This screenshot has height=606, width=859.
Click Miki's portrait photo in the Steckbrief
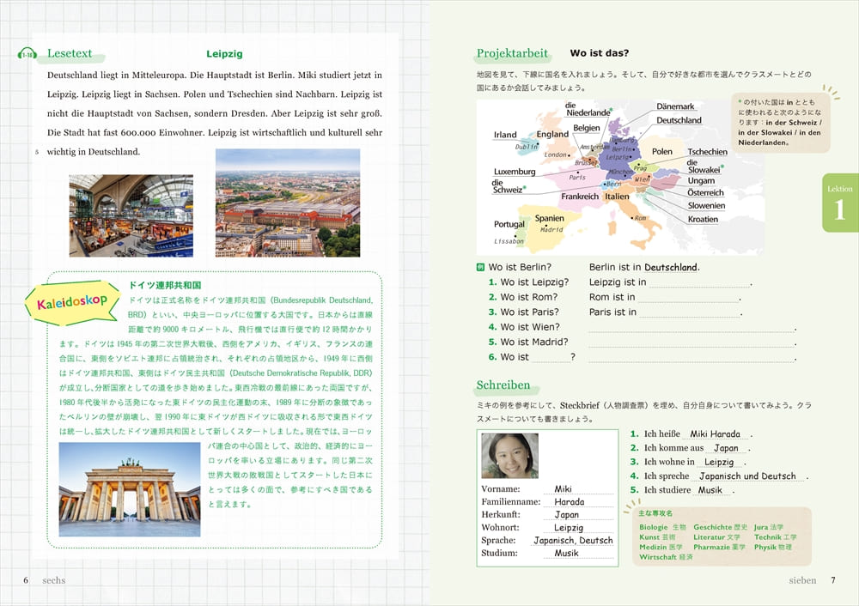[509, 457]
